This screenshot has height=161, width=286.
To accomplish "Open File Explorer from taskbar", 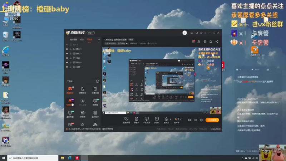I will [x=62, y=158].
